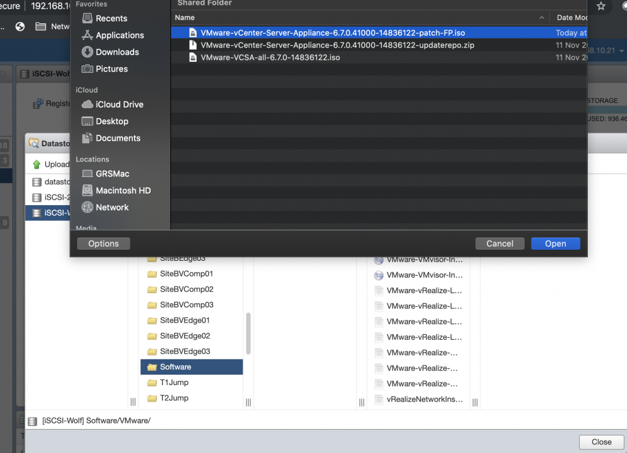Open the SiteBVComp03 folder
Image resolution: width=627 pixels, height=453 pixels.
[192, 305]
